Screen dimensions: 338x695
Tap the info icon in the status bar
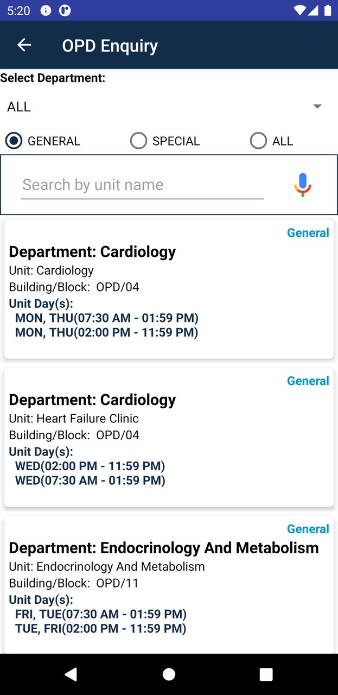point(46,10)
